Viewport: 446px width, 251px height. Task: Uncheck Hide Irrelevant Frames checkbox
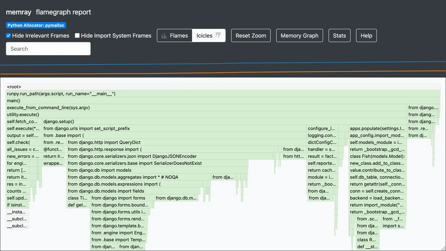9,35
